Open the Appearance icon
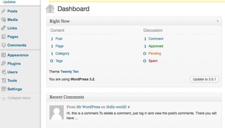This screenshot has height=128, width=225. pos(4,55)
